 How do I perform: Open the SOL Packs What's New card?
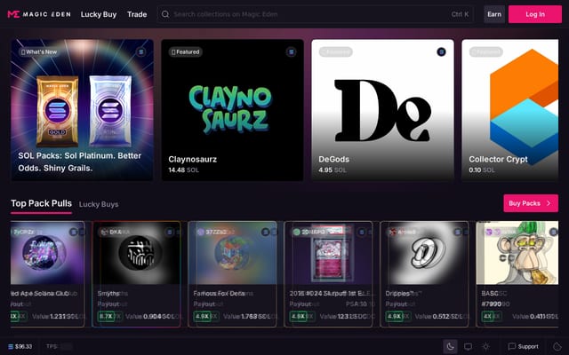[x=82, y=110]
